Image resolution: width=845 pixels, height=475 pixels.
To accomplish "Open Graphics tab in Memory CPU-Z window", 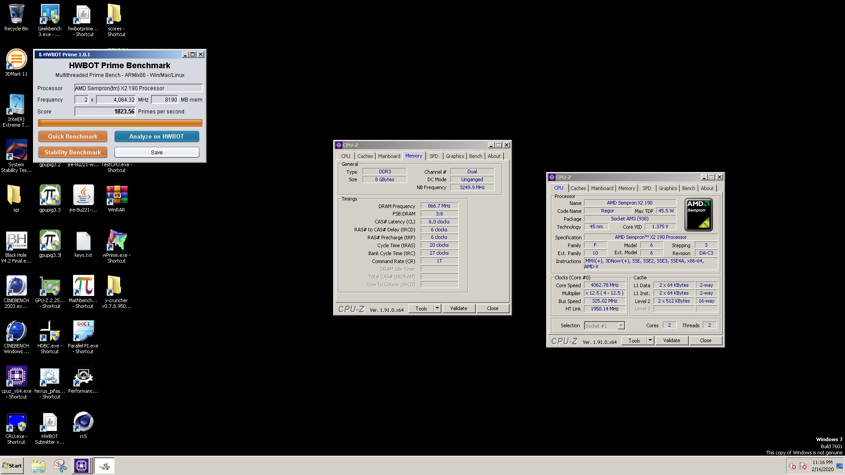I will coord(455,156).
